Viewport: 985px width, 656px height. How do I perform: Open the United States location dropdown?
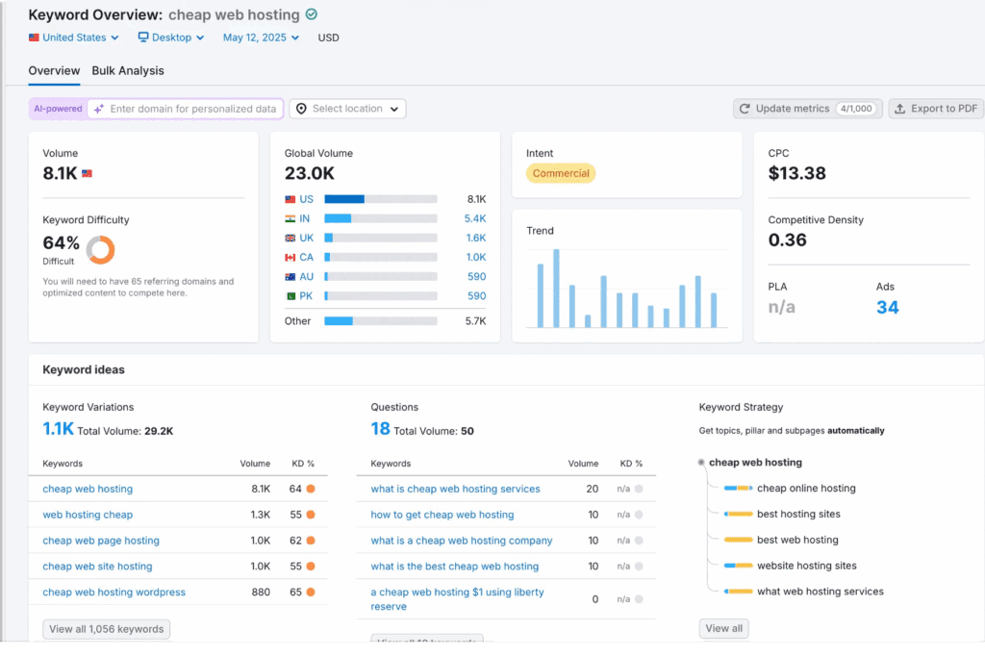pyautogui.click(x=73, y=37)
